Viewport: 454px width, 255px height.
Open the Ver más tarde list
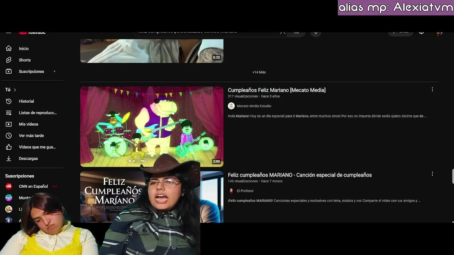pyautogui.click(x=32, y=136)
